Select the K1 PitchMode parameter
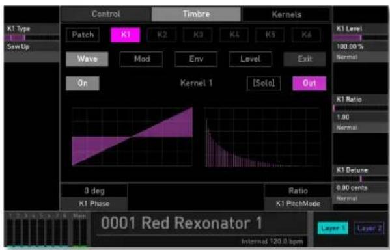 [298, 204]
